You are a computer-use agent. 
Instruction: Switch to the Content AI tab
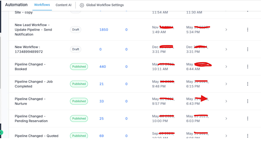[63, 5]
